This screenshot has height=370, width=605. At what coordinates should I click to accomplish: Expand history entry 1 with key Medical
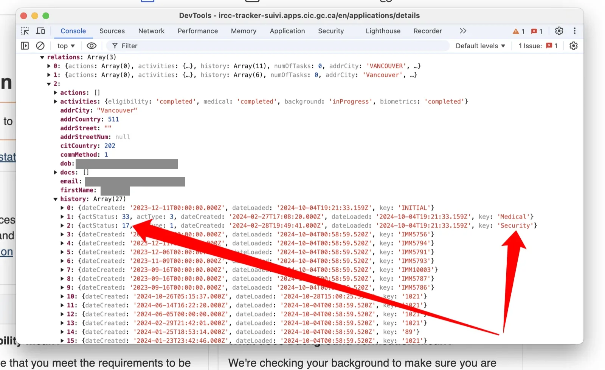(62, 217)
